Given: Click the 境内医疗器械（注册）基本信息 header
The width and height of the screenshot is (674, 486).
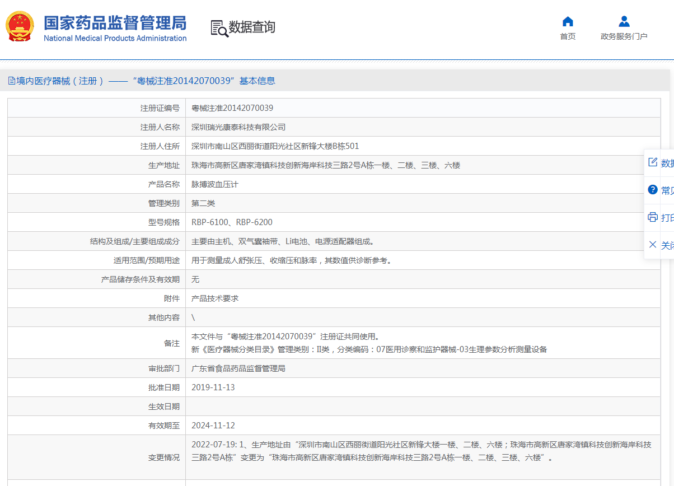Looking at the screenshot, I should (146, 81).
